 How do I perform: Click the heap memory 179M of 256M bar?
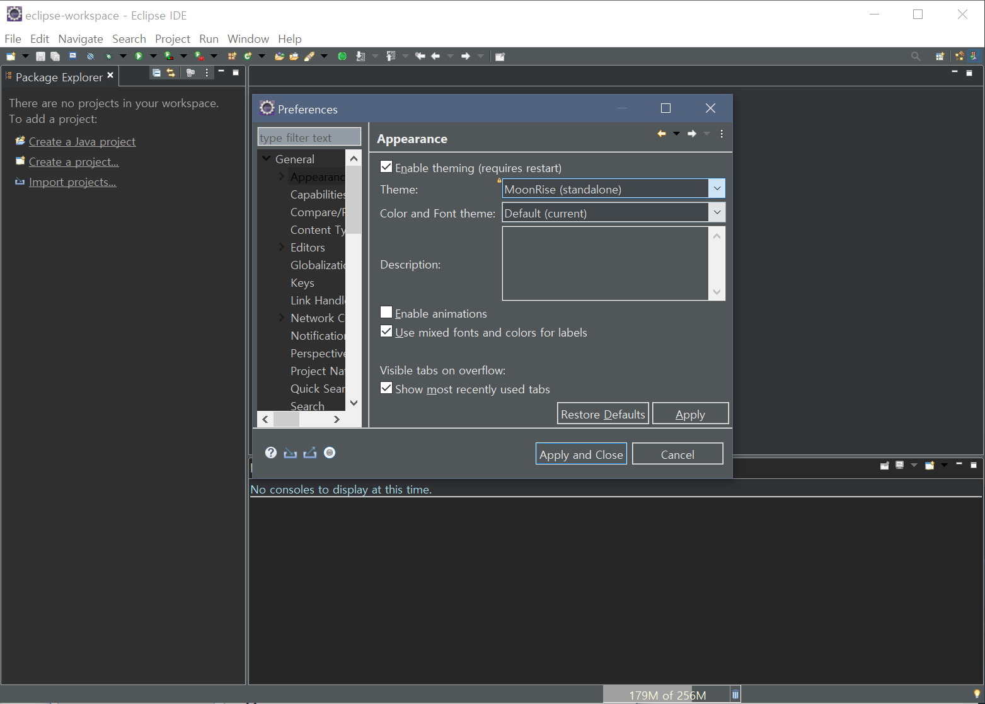pos(667,695)
